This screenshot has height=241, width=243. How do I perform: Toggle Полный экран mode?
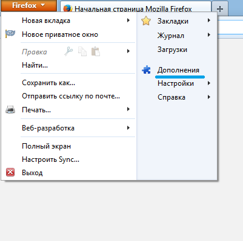pyautogui.click(x=46, y=146)
